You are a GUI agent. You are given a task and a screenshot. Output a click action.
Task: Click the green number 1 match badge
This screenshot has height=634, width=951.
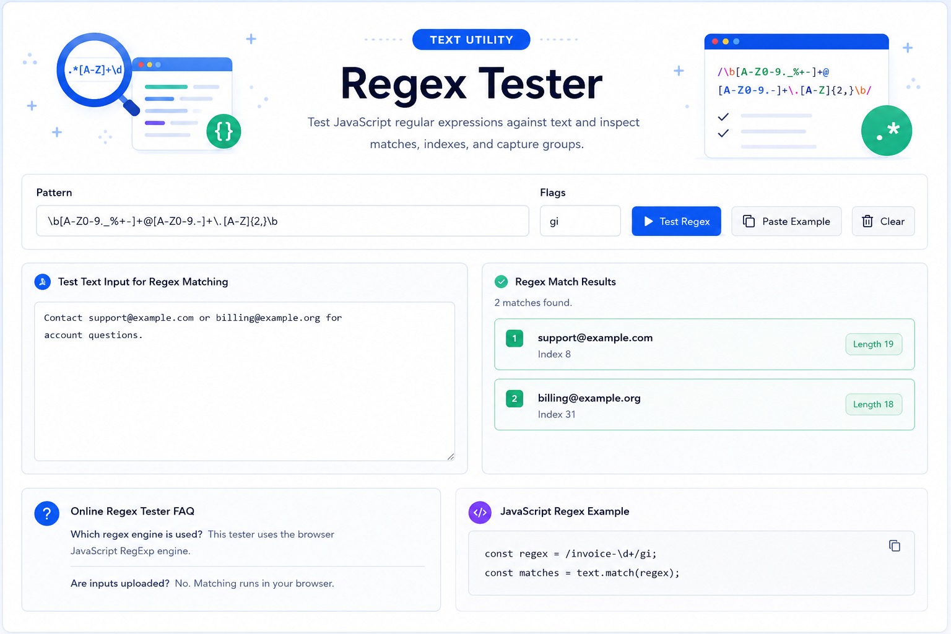point(515,338)
